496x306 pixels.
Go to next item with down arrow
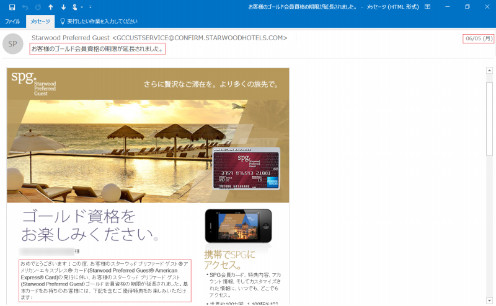pos(63,7)
